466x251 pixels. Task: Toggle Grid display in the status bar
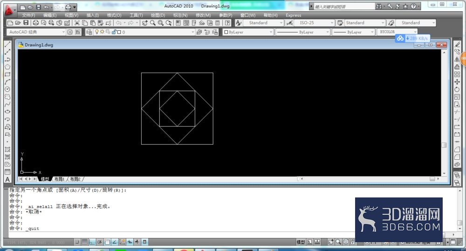coord(85,242)
